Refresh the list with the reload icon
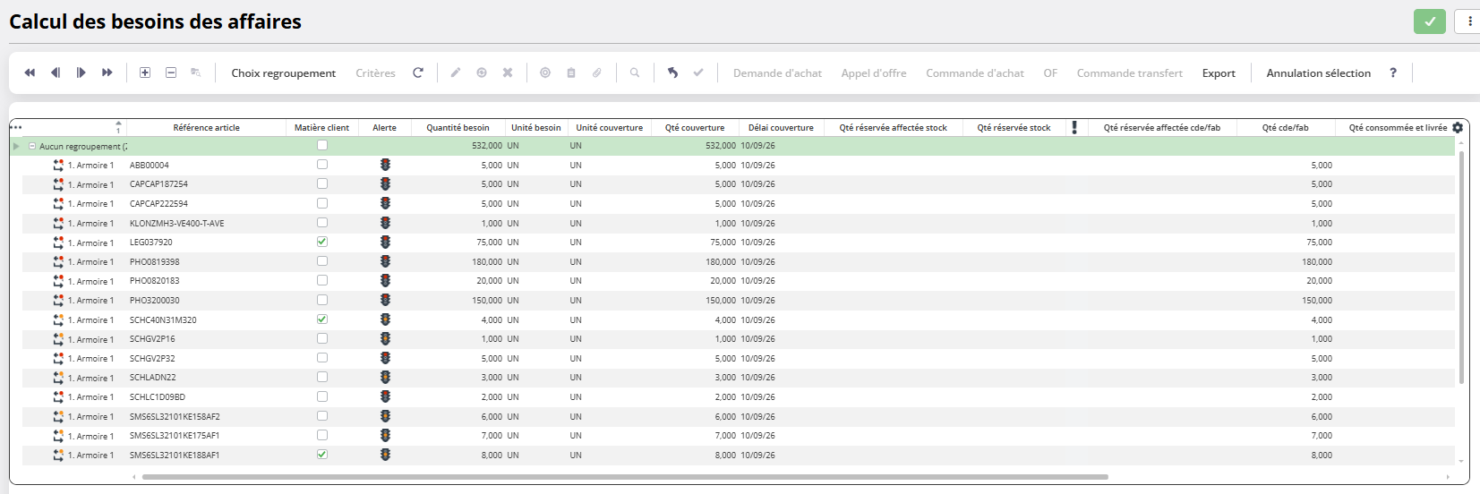The image size is (1480, 494). [x=418, y=72]
